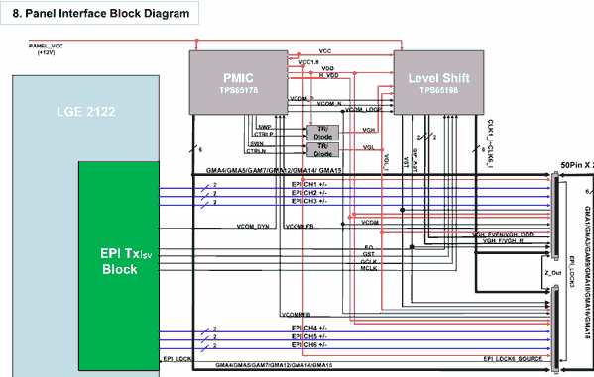
Task: Click the Level Shift TPS65198 block
Action: coord(438,82)
